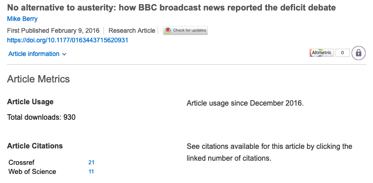The image size is (373, 183).
Task: View the 21 Crossref citations
Action: [91, 163]
